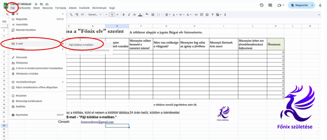Viewport: 327px width, 140px height.
Task: Click the strikethrough toolbar icon
Action: [x=134, y=15]
